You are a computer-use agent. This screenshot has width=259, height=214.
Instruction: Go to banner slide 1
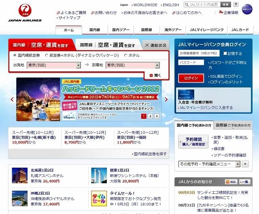(x=144, y=116)
